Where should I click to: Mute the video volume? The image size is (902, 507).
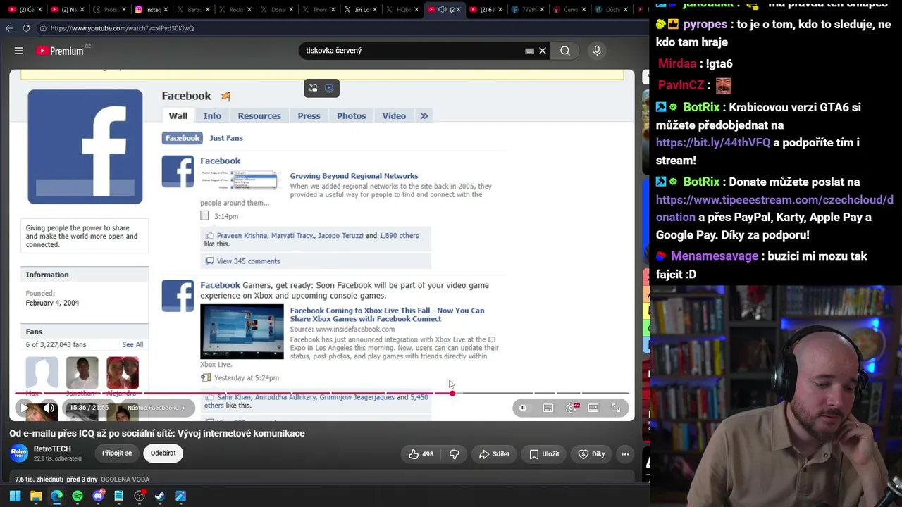pos(49,408)
